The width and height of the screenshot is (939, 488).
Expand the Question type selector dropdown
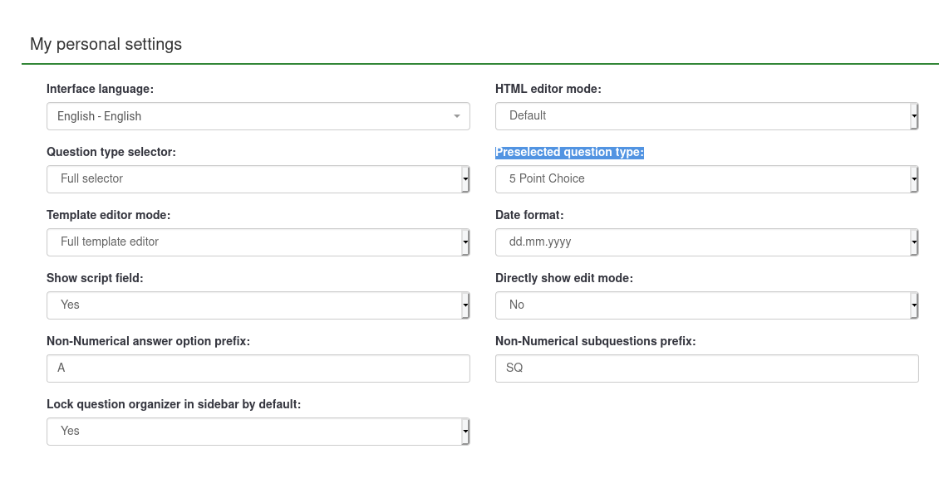(258, 179)
